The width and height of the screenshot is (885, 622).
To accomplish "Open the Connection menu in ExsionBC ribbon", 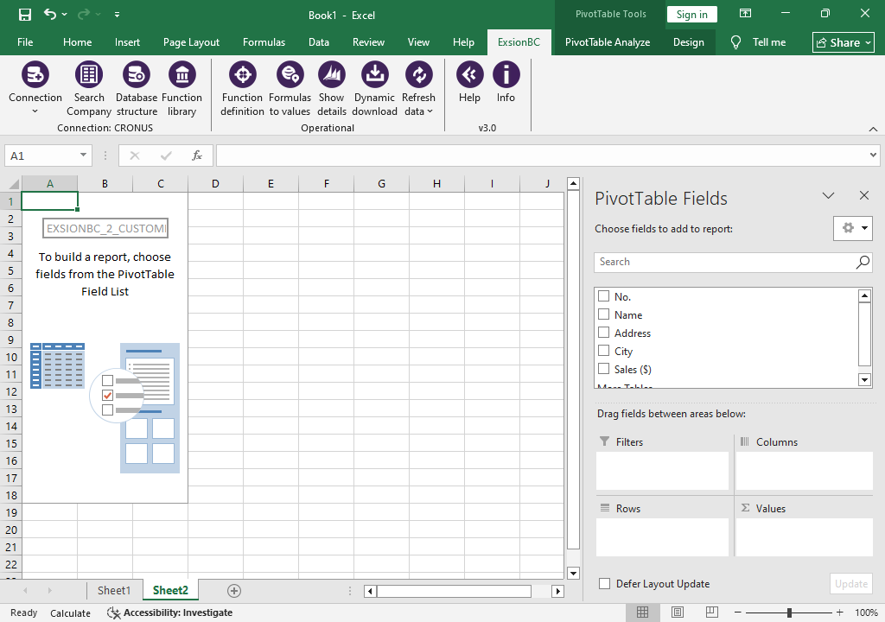I will [35, 89].
